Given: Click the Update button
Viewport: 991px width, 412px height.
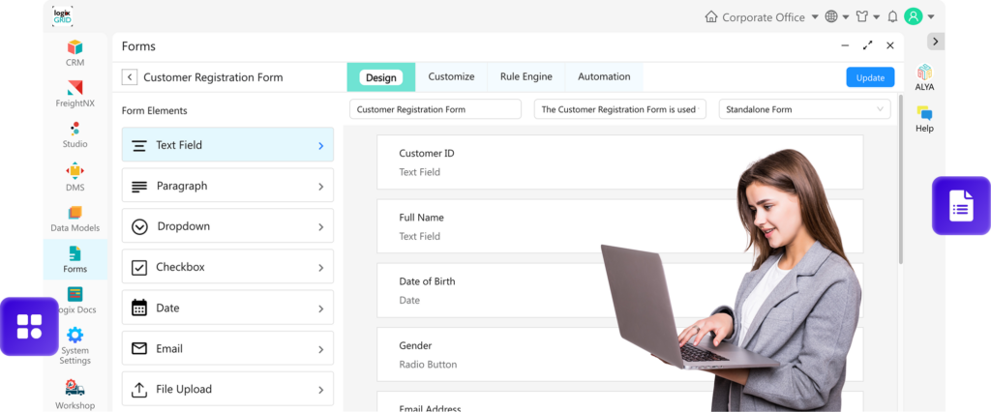Looking at the screenshot, I should [869, 77].
